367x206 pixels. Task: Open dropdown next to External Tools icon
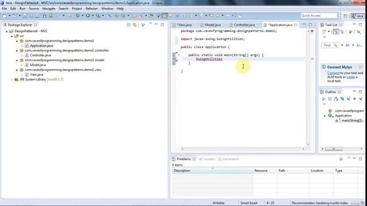(x=103, y=15)
